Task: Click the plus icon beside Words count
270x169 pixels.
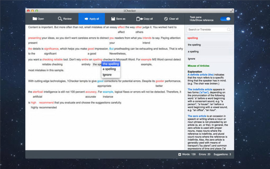Action: [179, 154]
